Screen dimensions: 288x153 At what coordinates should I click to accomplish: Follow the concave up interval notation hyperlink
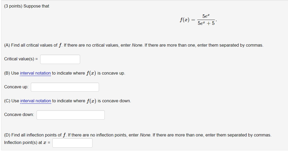36,73
